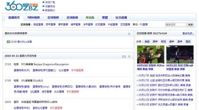The width and height of the screenshot is (199, 110).
Task: Open the 03月13日 欧联杯 video thumbnail
Action: pos(151,54)
